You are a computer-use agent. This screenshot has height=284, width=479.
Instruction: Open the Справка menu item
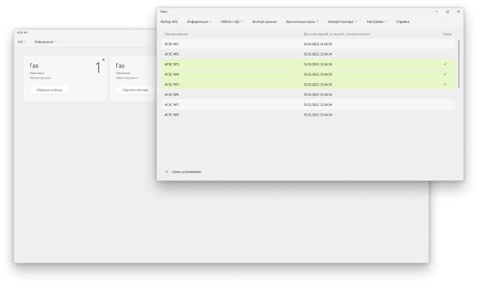click(x=403, y=22)
